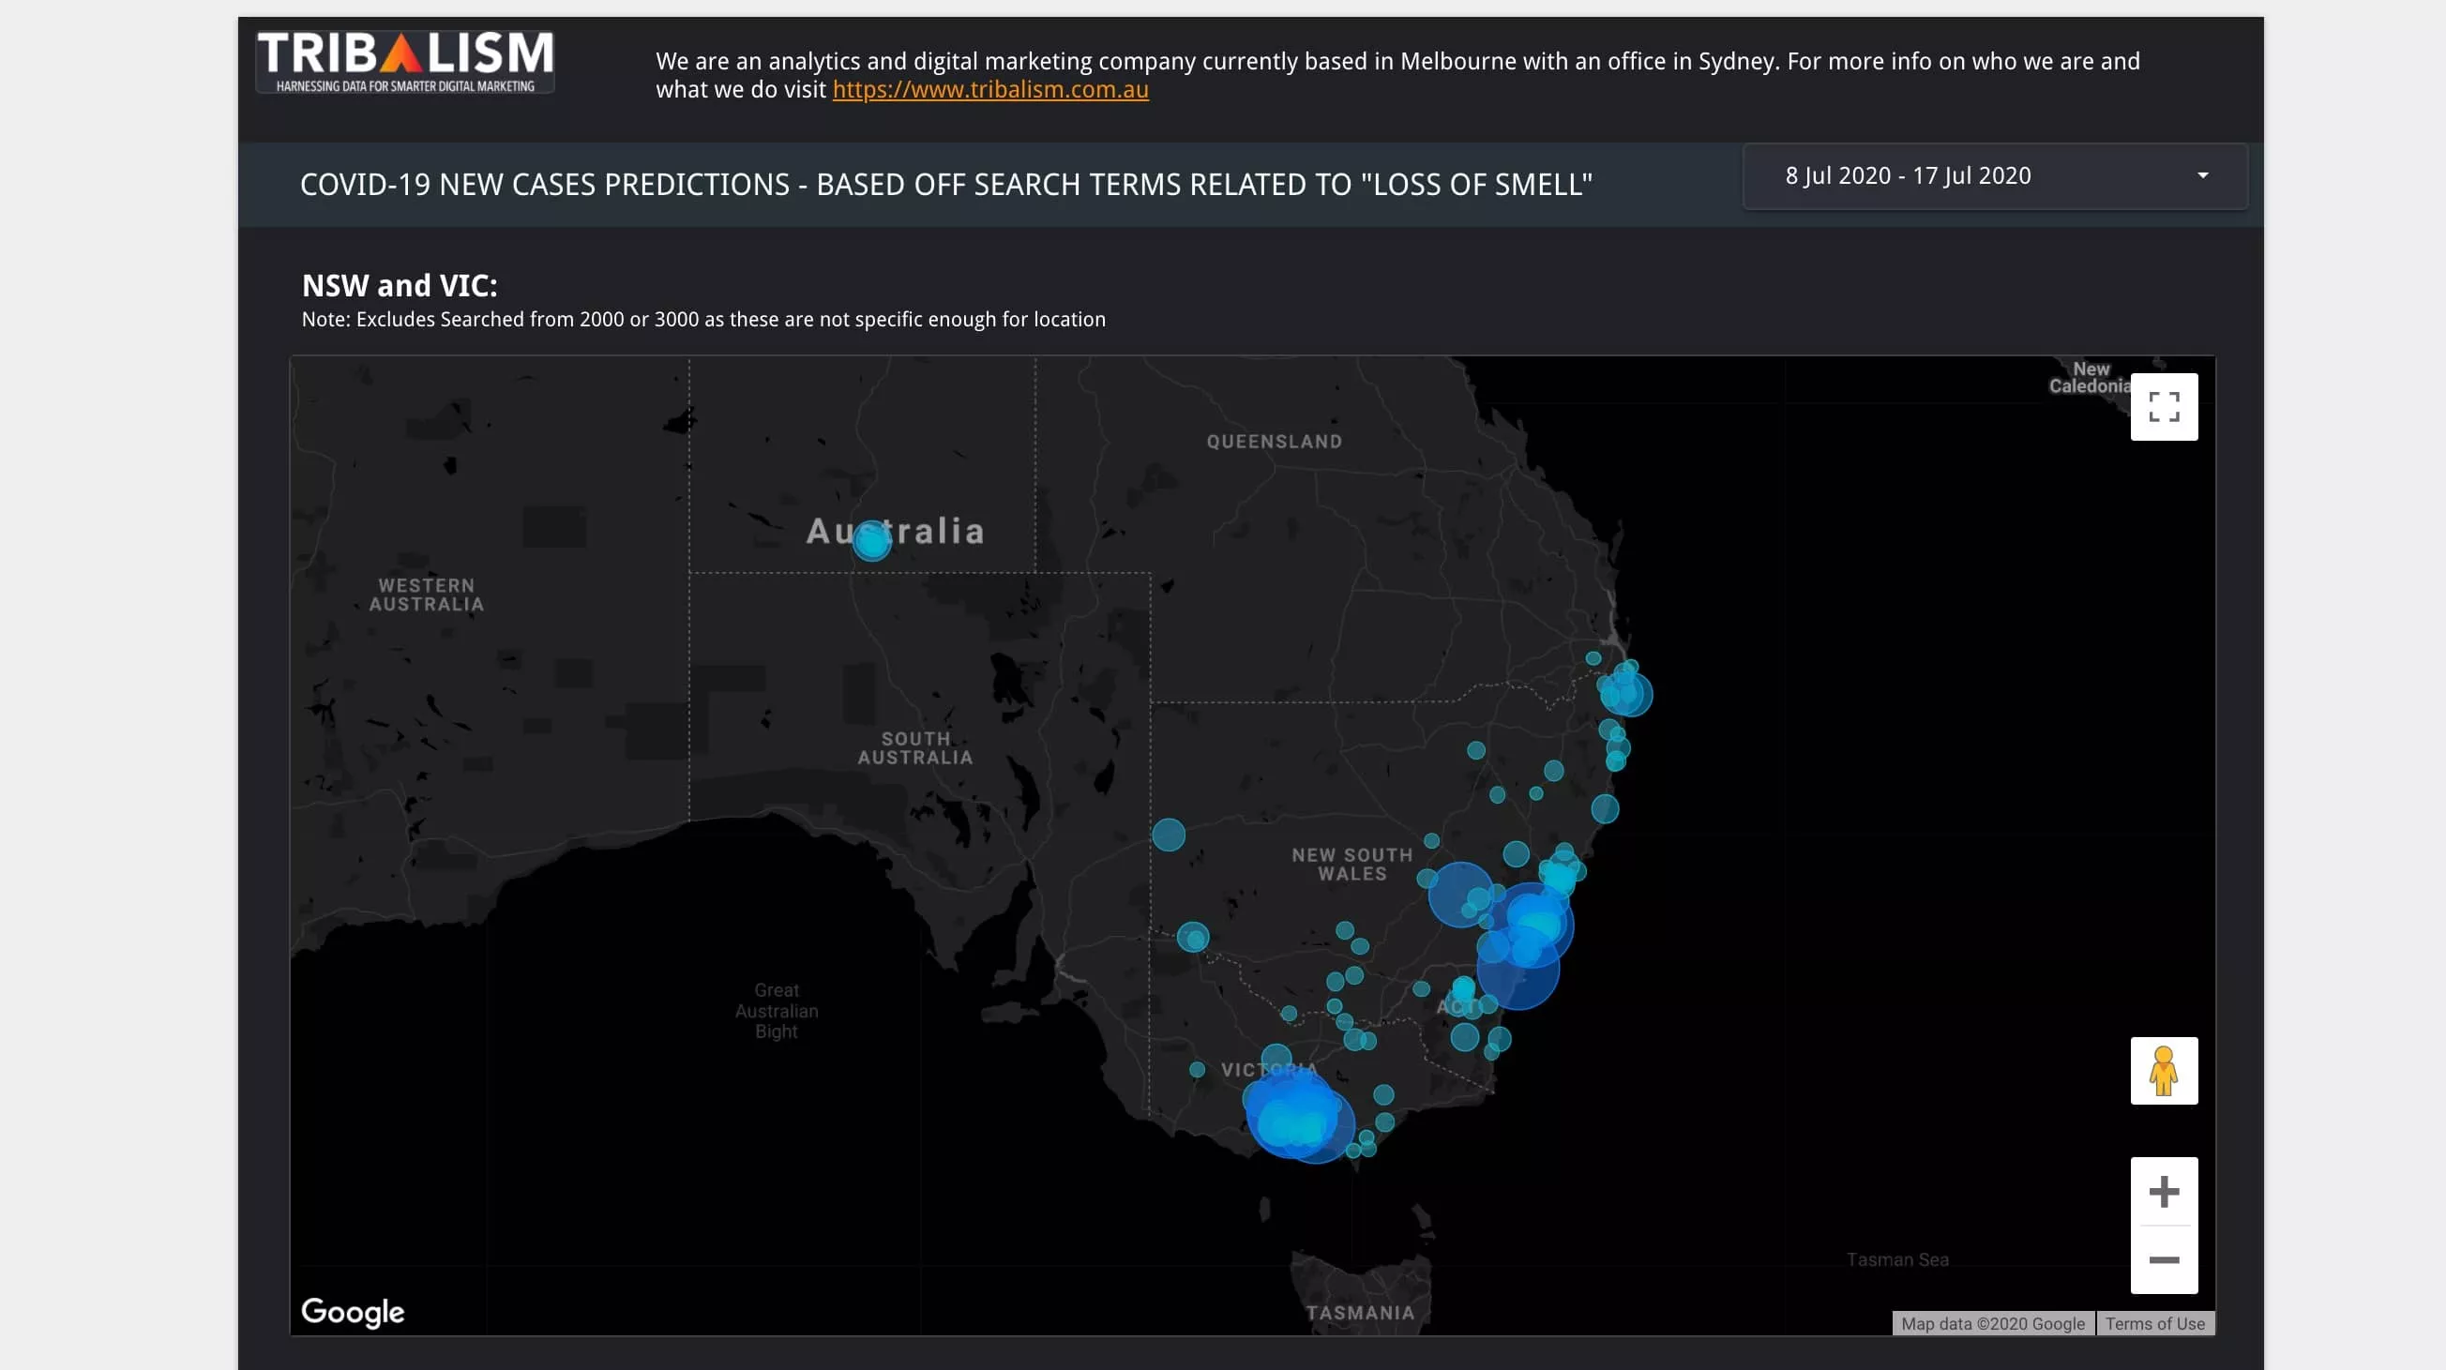Zoom in with the plus button
This screenshot has height=1370, width=2446.
coord(2163,1191)
